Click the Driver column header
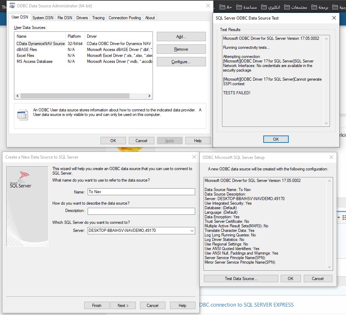346x315 pixels. [118, 36]
